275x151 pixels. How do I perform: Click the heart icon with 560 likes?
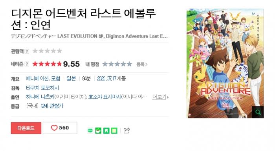[x=54, y=128]
